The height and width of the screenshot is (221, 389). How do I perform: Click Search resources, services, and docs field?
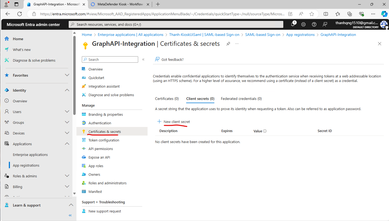(176, 24)
